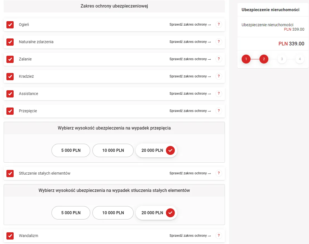Open the Wandalizm help icon
The image size is (309, 244).
[x=219, y=235]
